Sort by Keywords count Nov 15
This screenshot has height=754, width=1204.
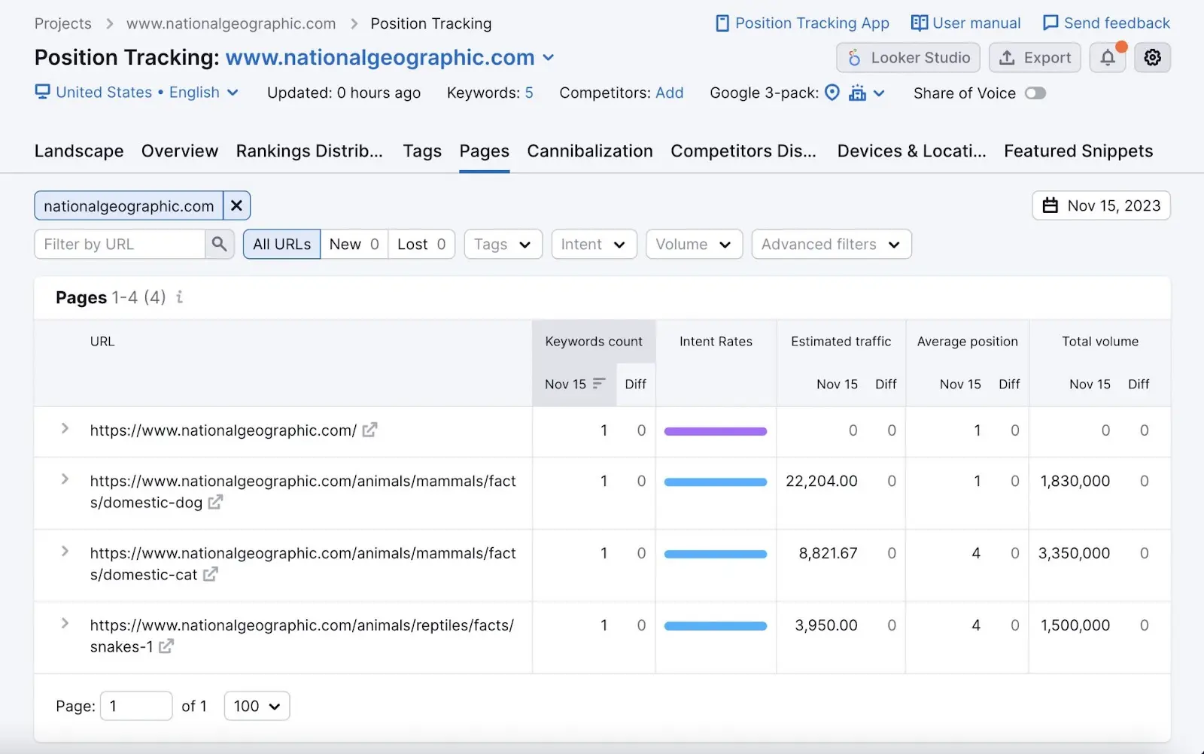point(575,384)
